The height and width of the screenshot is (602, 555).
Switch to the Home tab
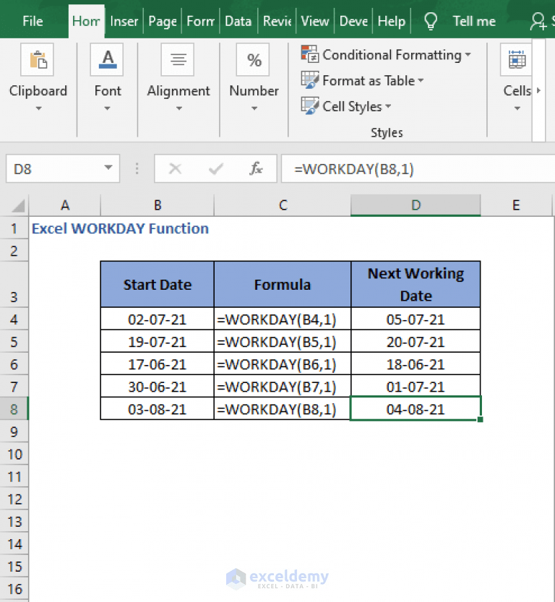(x=87, y=21)
